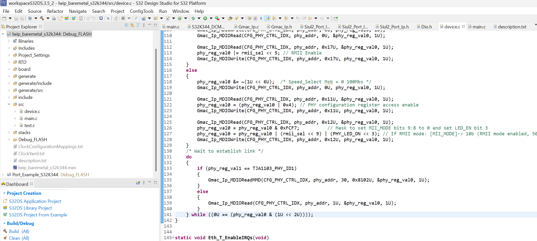The width and height of the screenshot is (537, 241).
Task: Click the S32DS Project From Example link
Action: click(x=38, y=215)
